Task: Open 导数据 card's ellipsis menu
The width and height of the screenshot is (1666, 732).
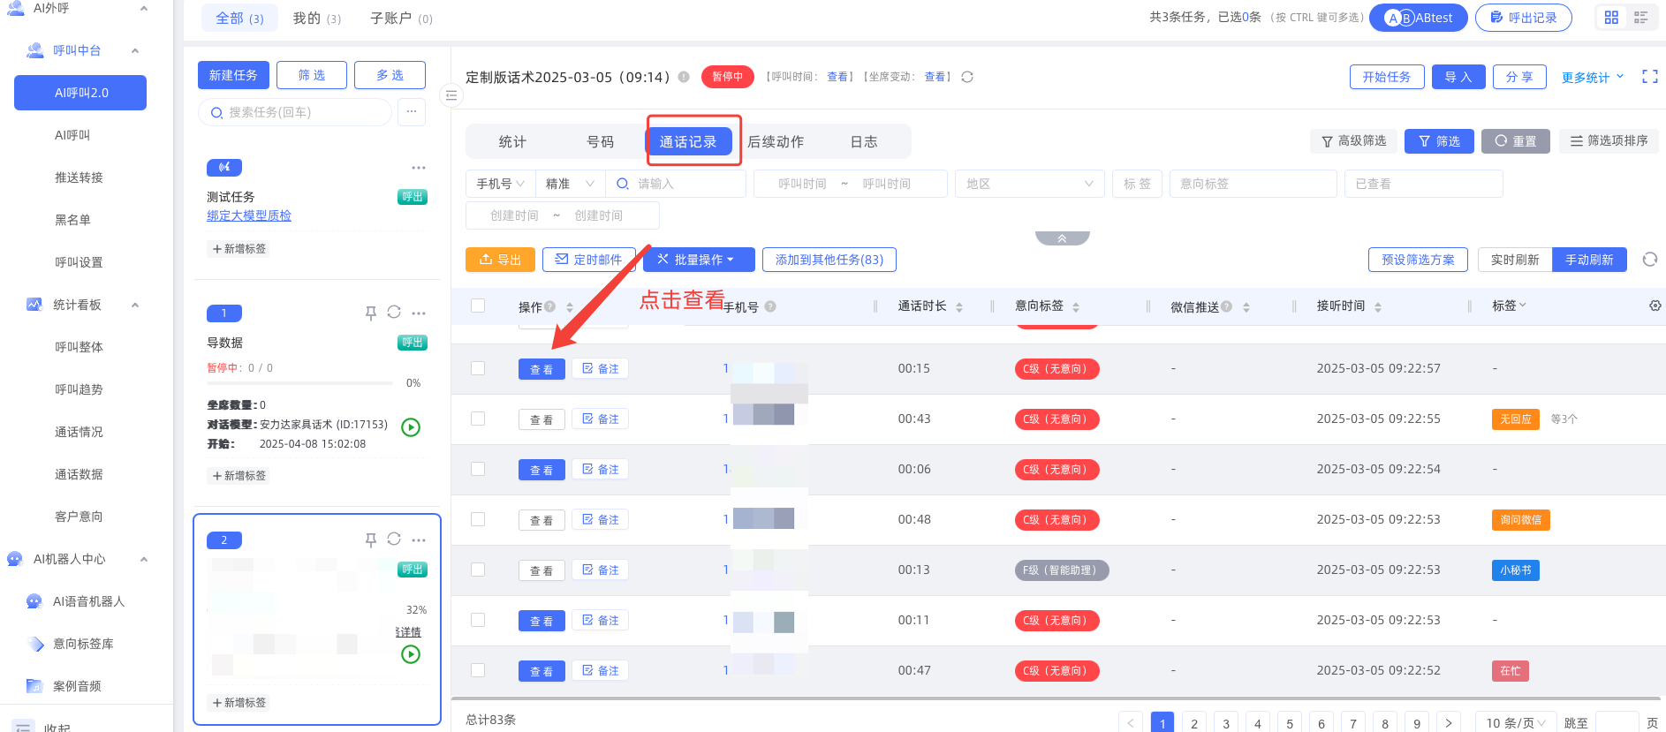Action: (x=419, y=313)
